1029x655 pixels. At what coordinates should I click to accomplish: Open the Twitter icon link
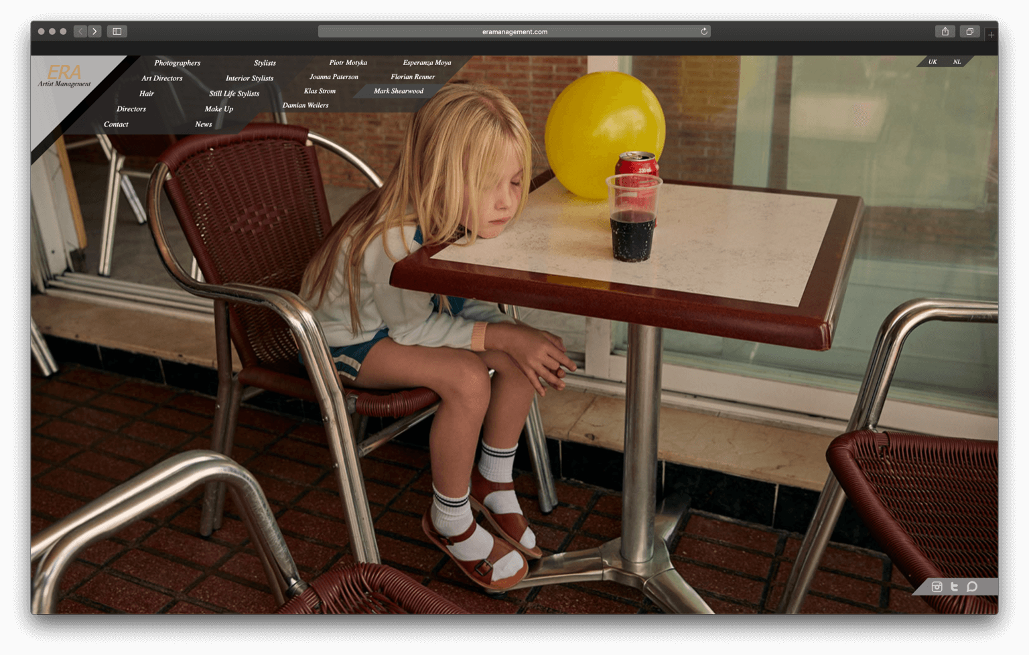click(954, 587)
